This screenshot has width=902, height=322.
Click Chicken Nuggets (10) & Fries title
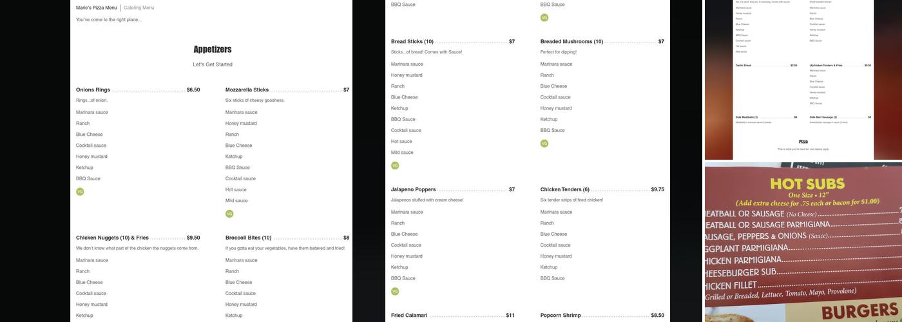(x=112, y=238)
